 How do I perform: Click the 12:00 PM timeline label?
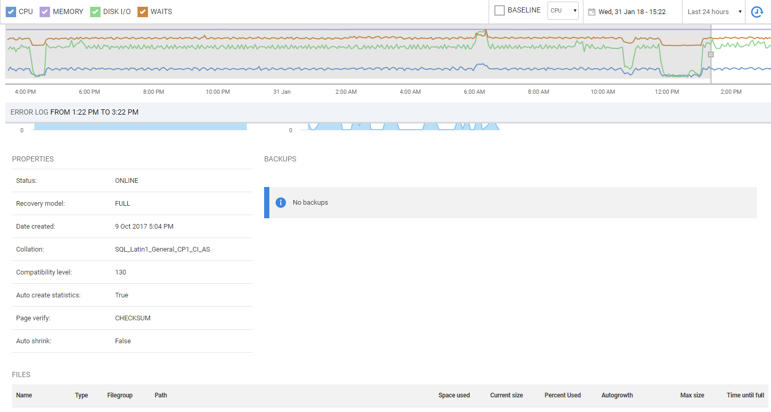click(667, 92)
